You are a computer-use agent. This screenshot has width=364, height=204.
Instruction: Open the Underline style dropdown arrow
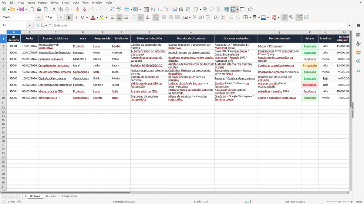(87, 18)
